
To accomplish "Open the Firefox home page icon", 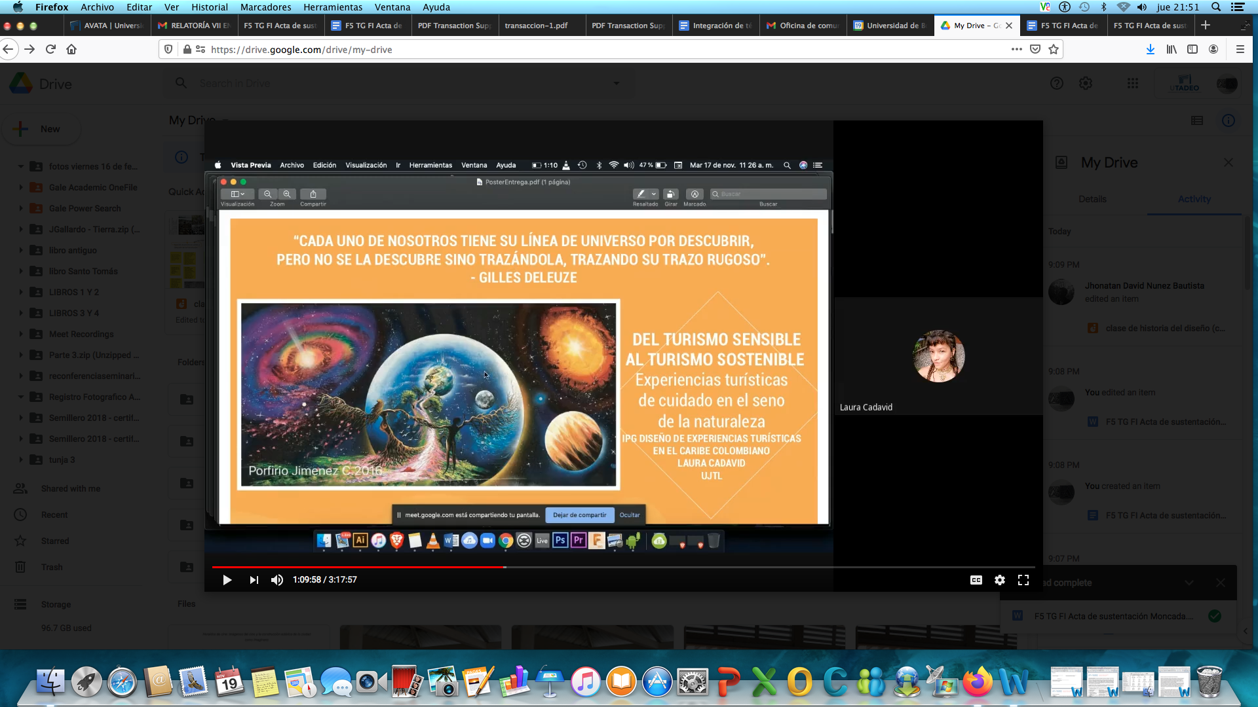I will 71,49.
